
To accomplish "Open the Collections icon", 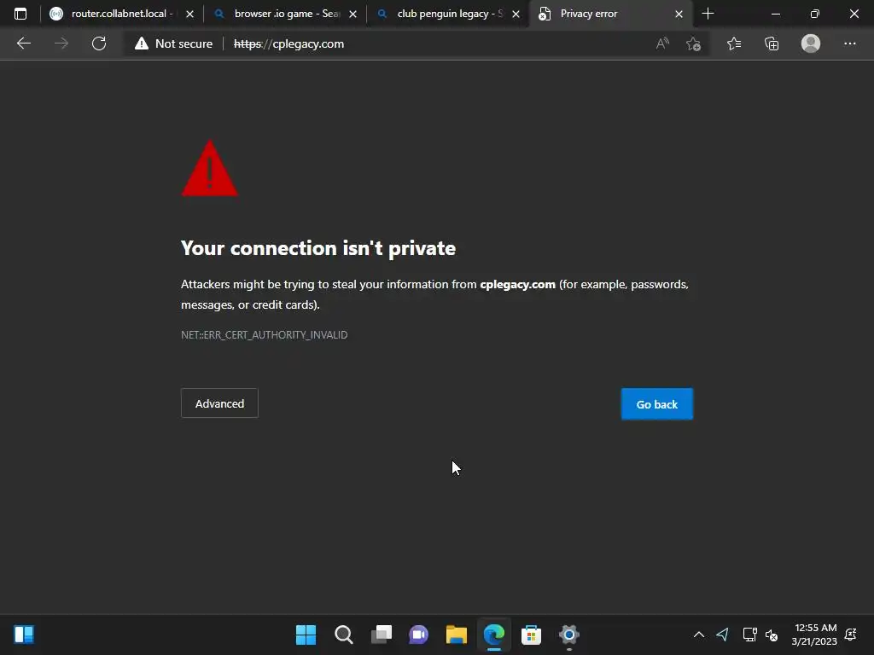I will [x=772, y=43].
